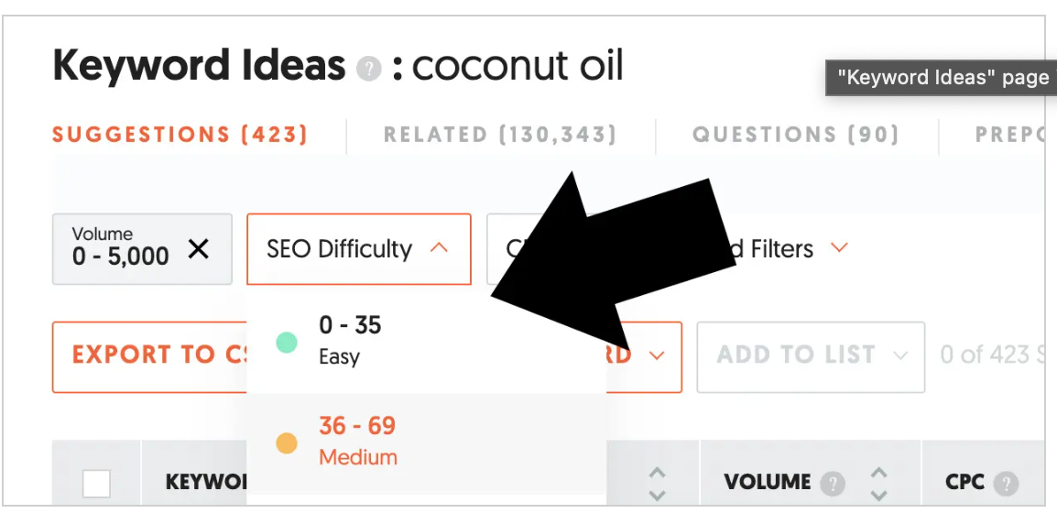The height and width of the screenshot is (524, 1057).
Task: Select the green Easy difficulty dot
Action: [x=287, y=342]
